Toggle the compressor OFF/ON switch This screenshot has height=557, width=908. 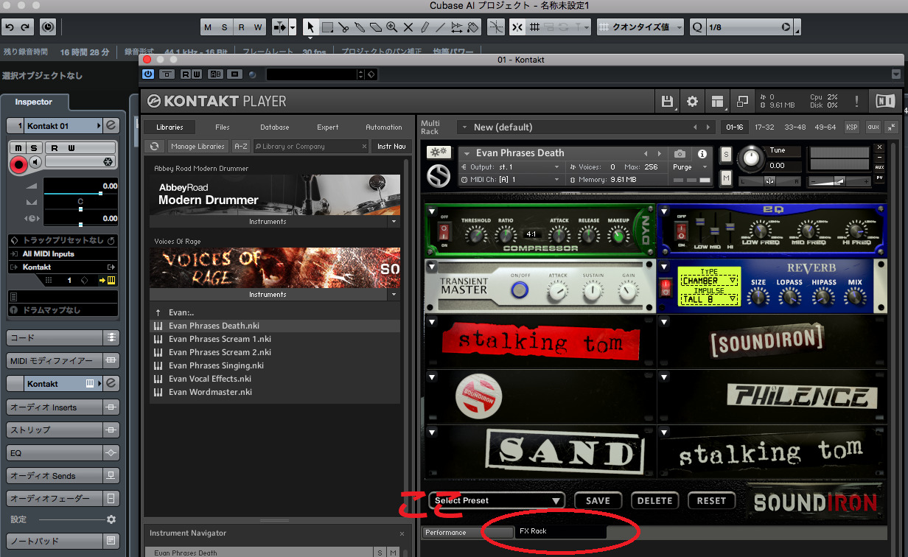(x=443, y=233)
